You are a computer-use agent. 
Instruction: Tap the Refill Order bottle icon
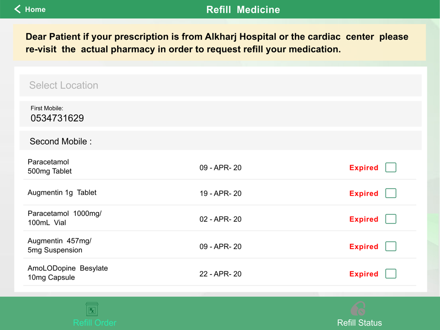(x=92, y=309)
